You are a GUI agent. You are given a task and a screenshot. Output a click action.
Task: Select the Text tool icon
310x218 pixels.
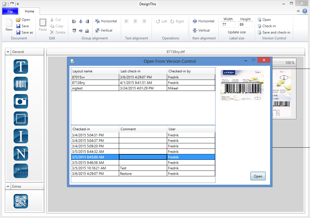coord(21,67)
